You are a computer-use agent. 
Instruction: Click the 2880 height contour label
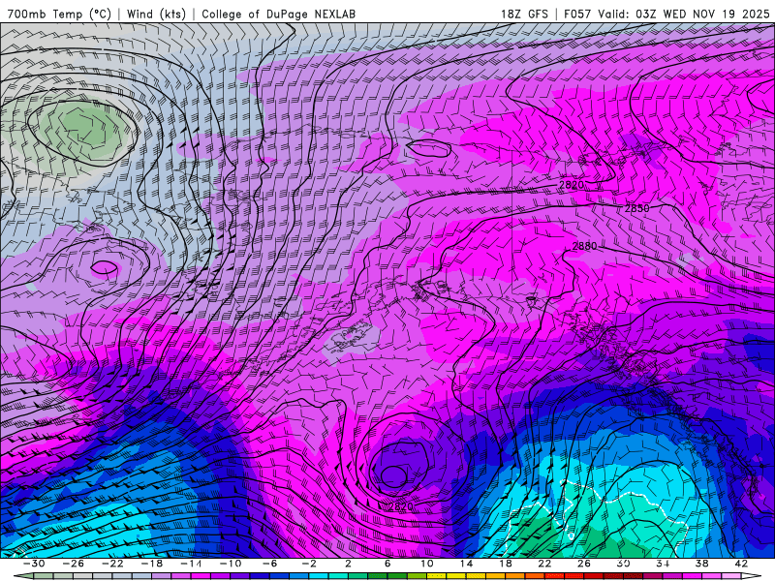click(x=584, y=246)
